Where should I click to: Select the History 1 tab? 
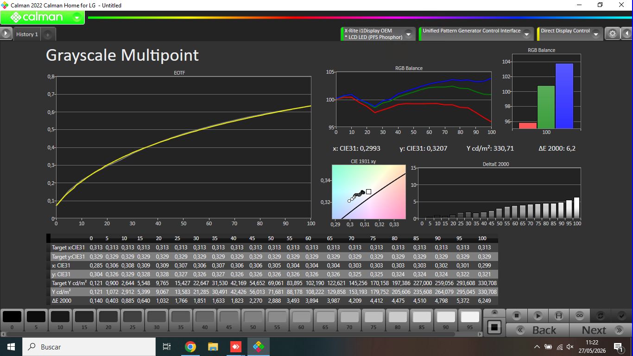27,34
